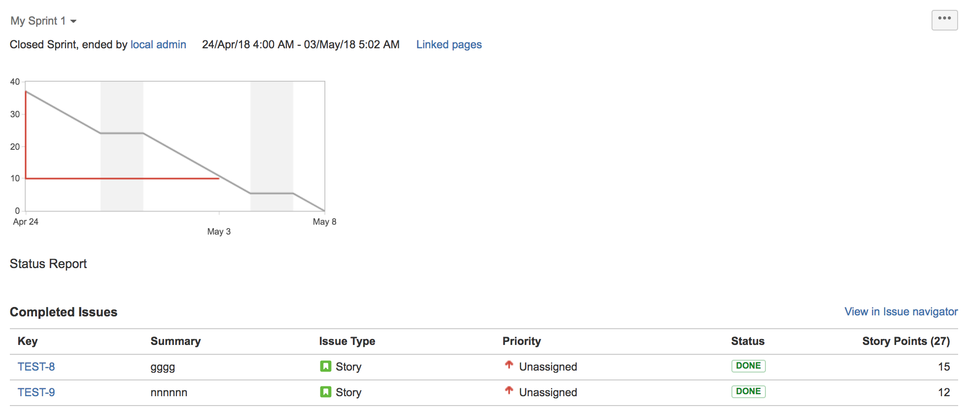Image resolution: width=967 pixels, height=410 pixels.
Task: Open the local admin profile link
Action: (158, 44)
